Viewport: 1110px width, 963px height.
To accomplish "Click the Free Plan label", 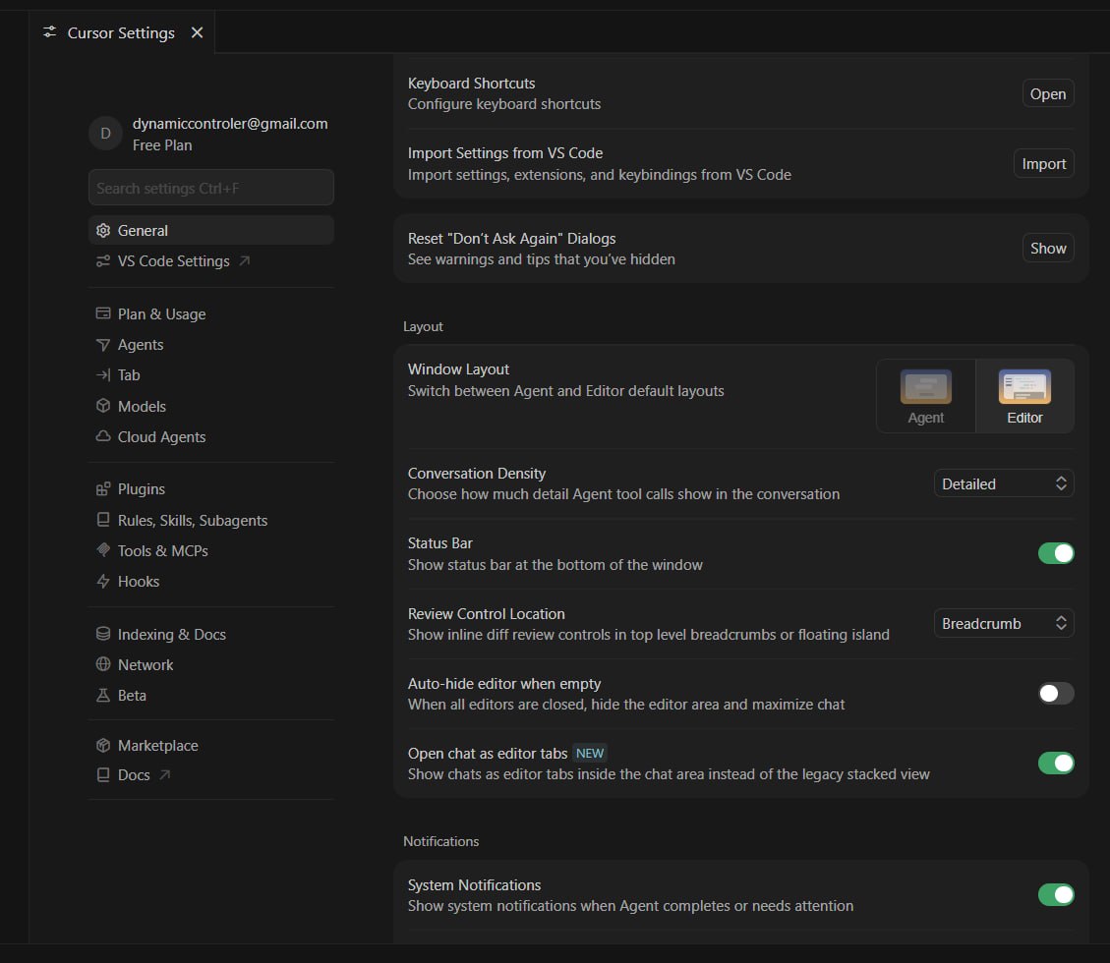I will [162, 145].
